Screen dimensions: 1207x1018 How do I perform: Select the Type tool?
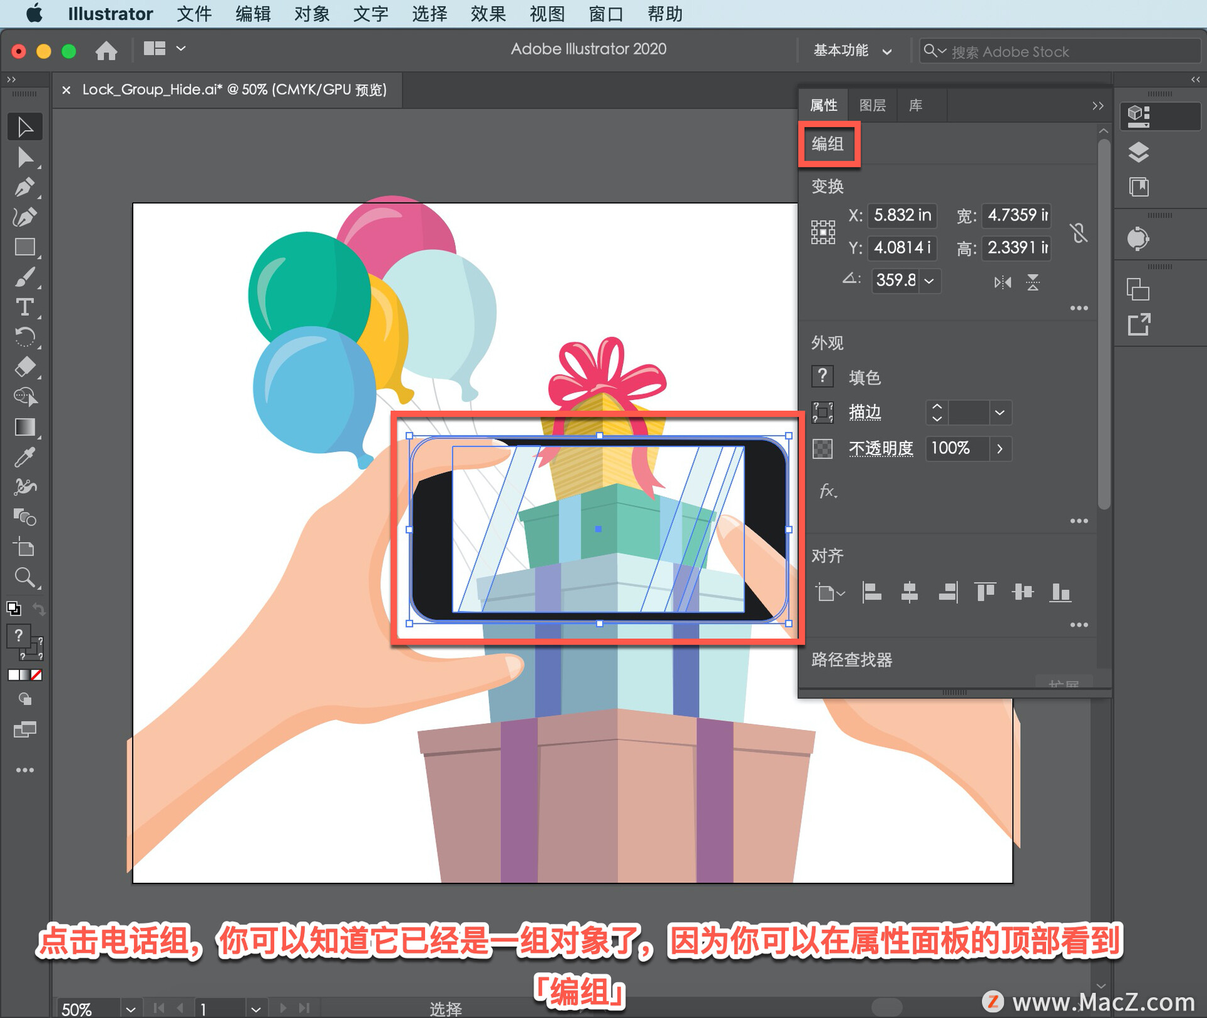pos(25,307)
